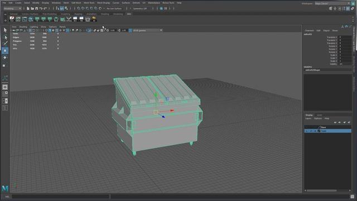This screenshot has height=201, width=357.
Task: Open the Workspace Maya Classic dropdown
Action: (332, 3)
